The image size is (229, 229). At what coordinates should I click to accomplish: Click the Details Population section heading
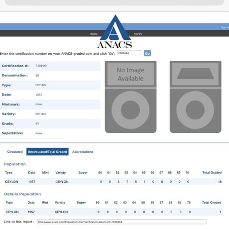tap(22, 194)
